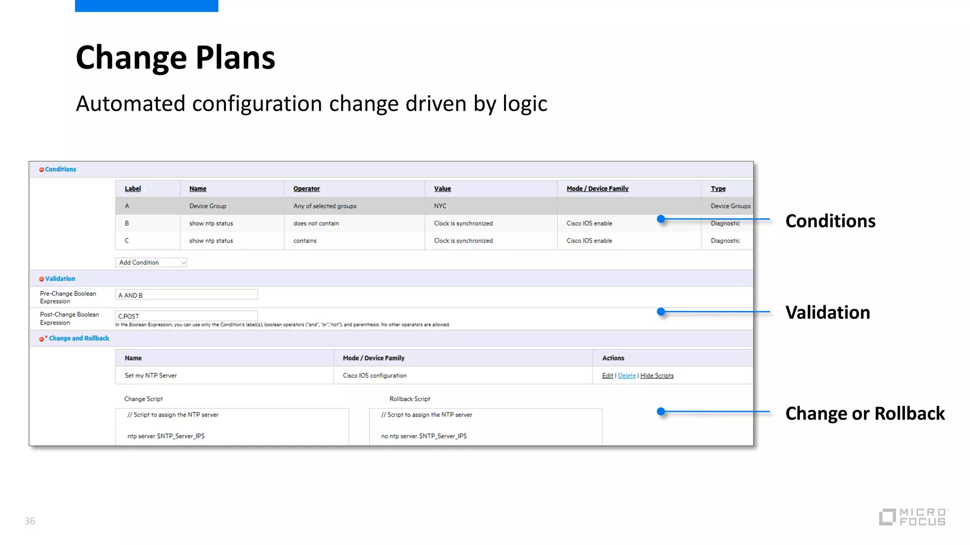Click the 'Post-Change Boolean Expression' label
This screenshot has width=970, height=545.
pos(70,318)
